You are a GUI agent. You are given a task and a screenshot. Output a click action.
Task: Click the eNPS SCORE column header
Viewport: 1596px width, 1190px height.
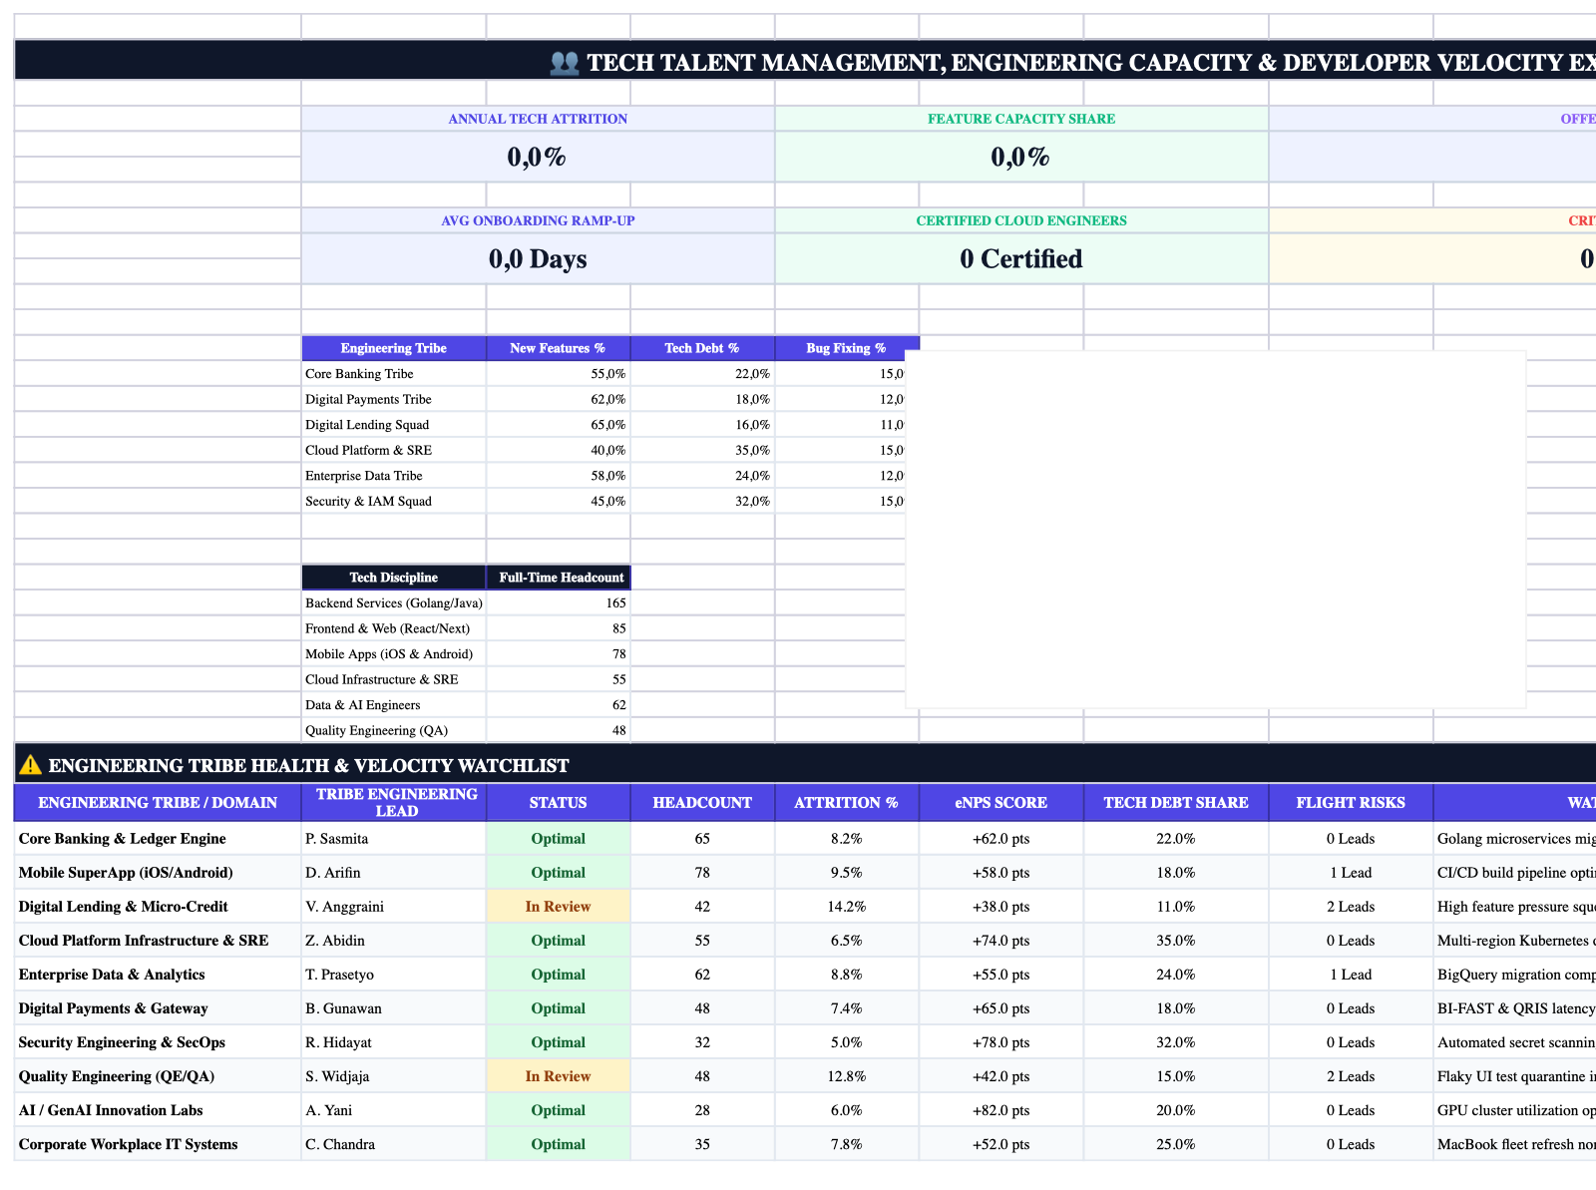1000,802
